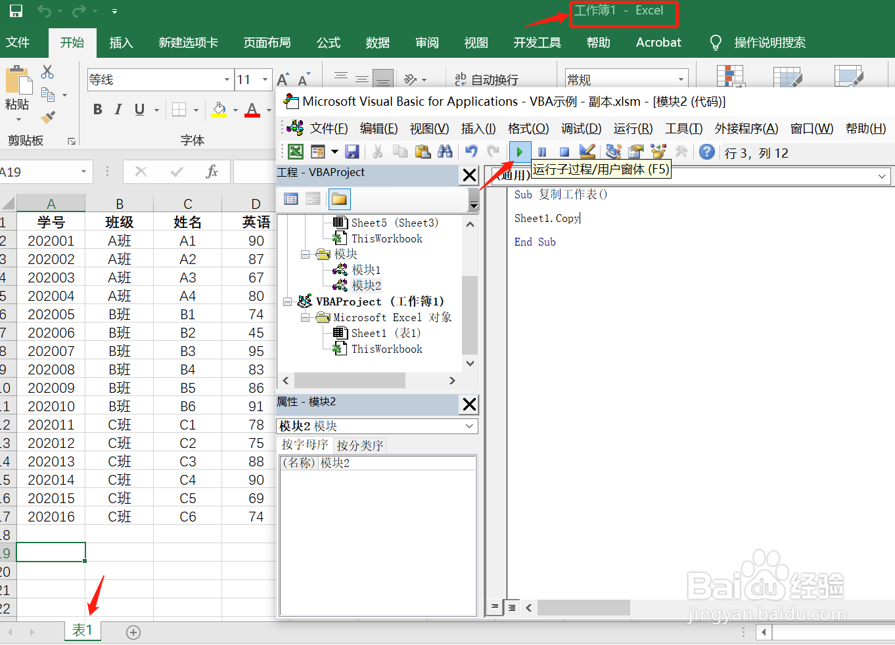Click fill color yellow bucket icon

click(x=219, y=110)
